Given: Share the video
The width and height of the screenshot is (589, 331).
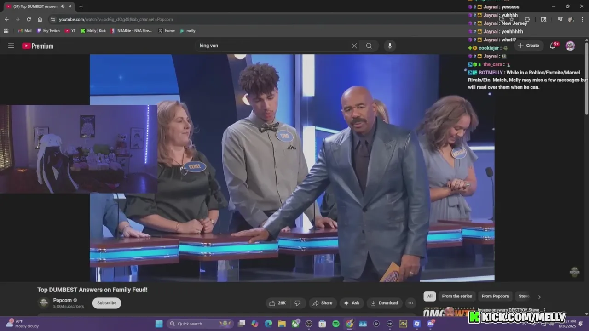Looking at the screenshot, I should click(x=322, y=303).
